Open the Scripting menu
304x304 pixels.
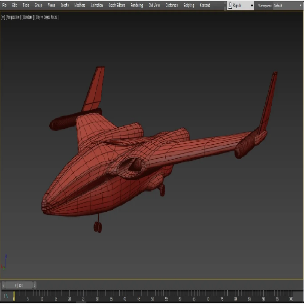189,5
